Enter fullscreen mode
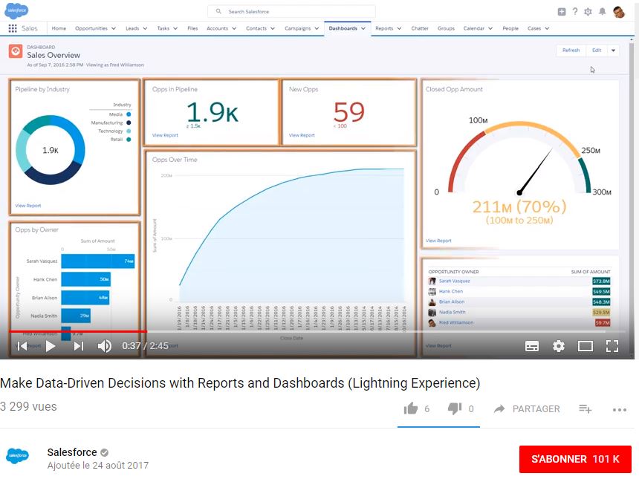This screenshot has height=479, width=639. (x=612, y=346)
